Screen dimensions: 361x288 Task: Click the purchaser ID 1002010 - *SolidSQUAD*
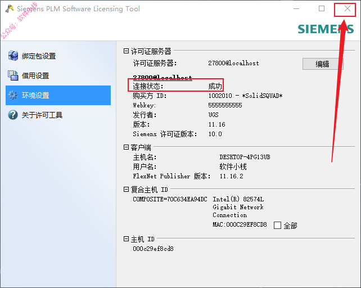[x=245, y=96]
